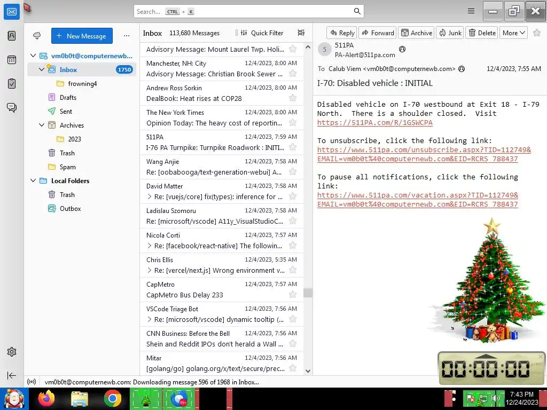Star the Shein and Reddit IPOs message

click(293, 344)
